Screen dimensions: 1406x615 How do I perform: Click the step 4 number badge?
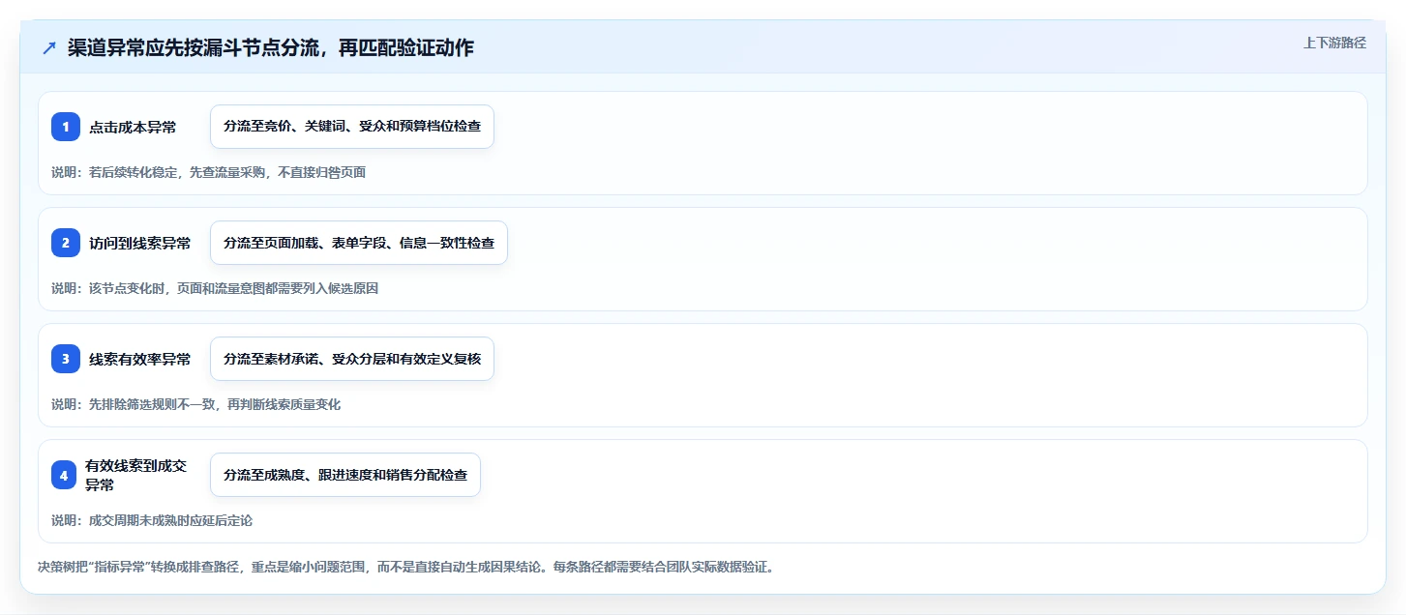tap(64, 475)
